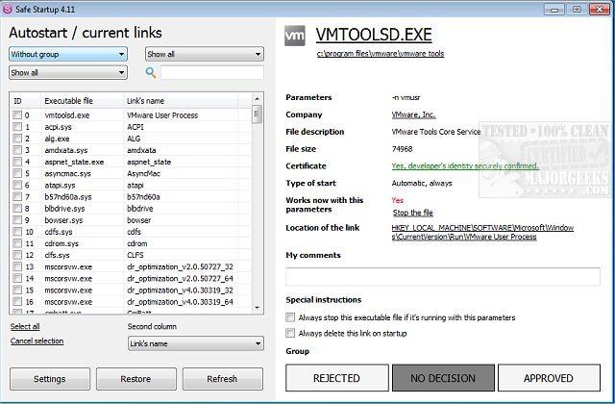Click the list scrollbar thumb
The width and height of the screenshot is (615, 404).
click(x=257, y=114)
